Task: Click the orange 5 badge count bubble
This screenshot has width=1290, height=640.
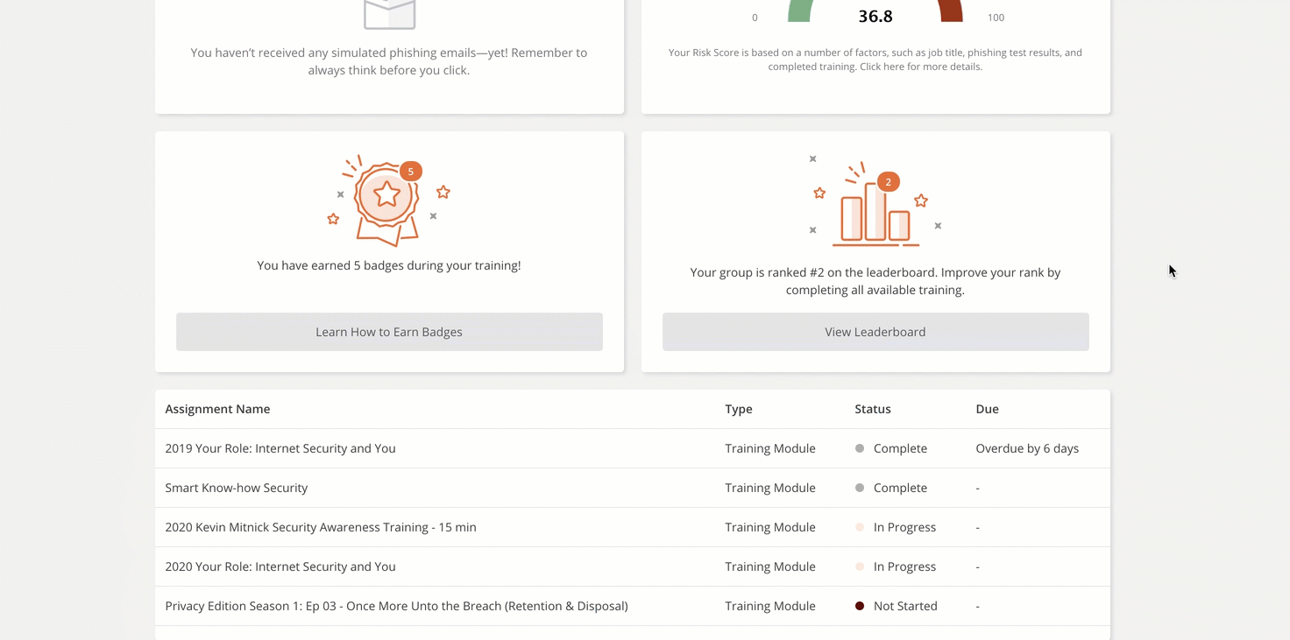Action: pos(410,171)
